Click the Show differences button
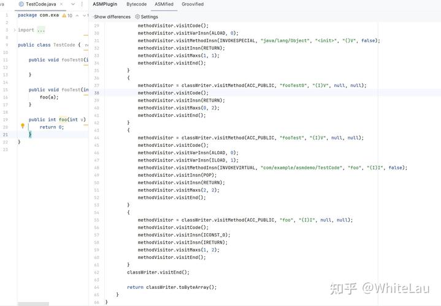The width and height of the screenshot is (441, 306). [112, 17]
